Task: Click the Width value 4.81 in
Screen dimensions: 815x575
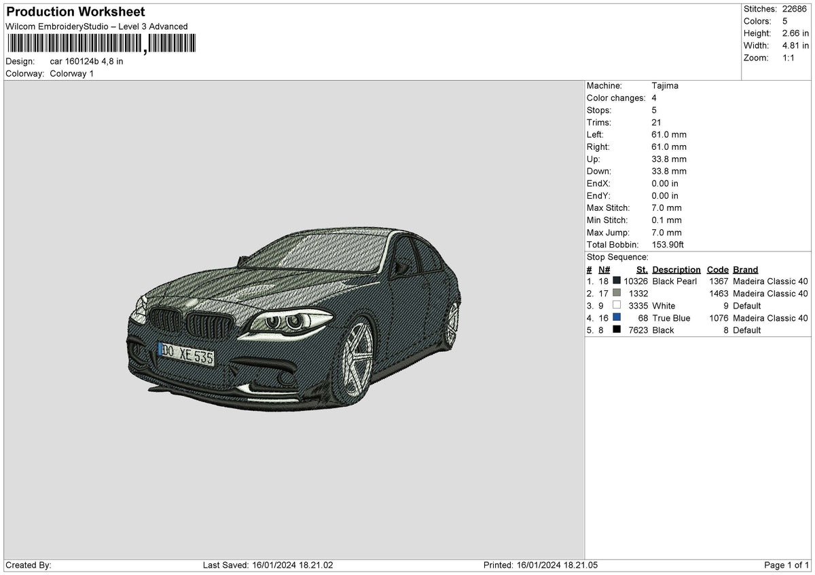Action: 796,45
